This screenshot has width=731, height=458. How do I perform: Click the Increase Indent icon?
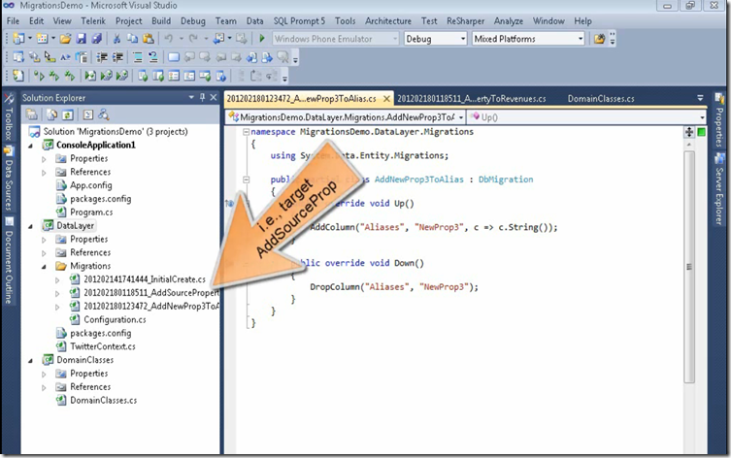tap(117, 57)
